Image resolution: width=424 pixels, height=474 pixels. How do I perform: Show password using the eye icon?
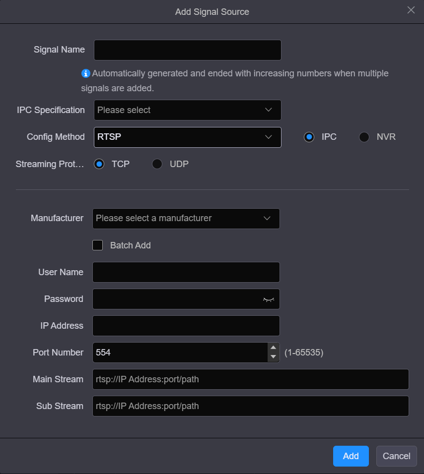[268, 299]
